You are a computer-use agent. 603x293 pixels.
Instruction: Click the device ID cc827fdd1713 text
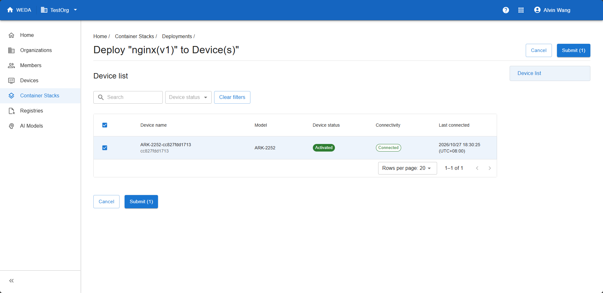click(155, 151)
